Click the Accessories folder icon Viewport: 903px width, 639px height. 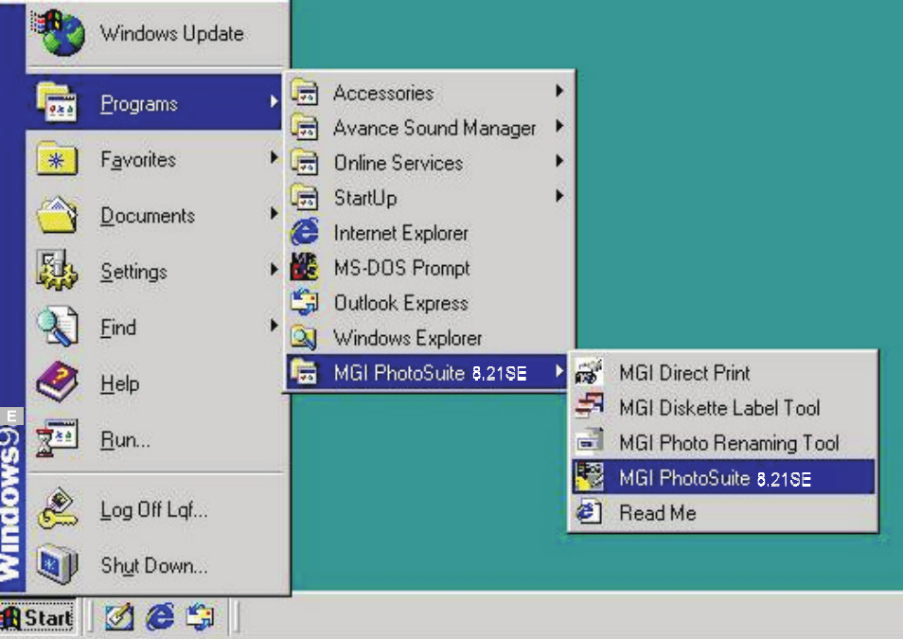305,92
